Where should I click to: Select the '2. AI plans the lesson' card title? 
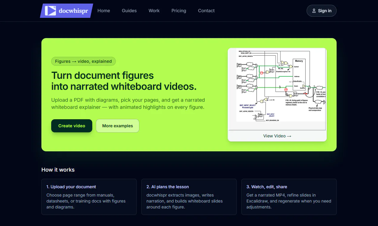point(168,187)
